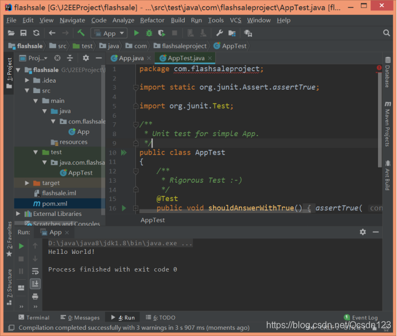Run shouldAnswerWithTrue test via gutter arrow

pos(124,208)
